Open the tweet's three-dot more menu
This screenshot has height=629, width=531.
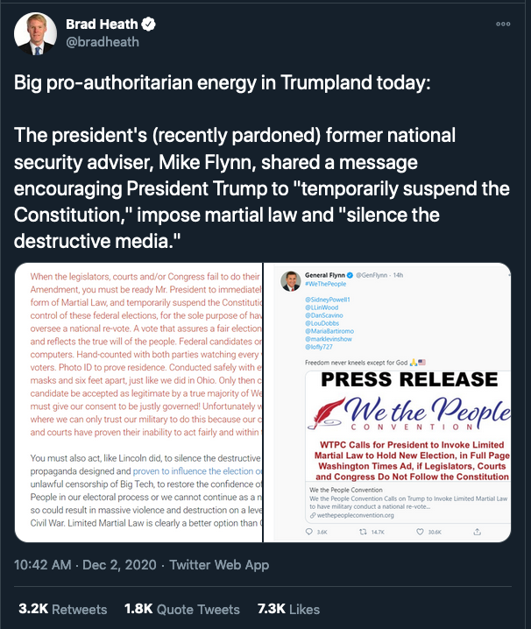502,25
